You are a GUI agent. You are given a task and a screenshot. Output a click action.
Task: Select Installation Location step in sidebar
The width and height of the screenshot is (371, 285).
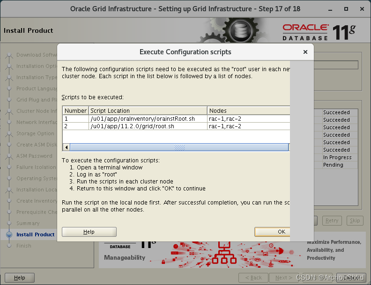[37, 190]
